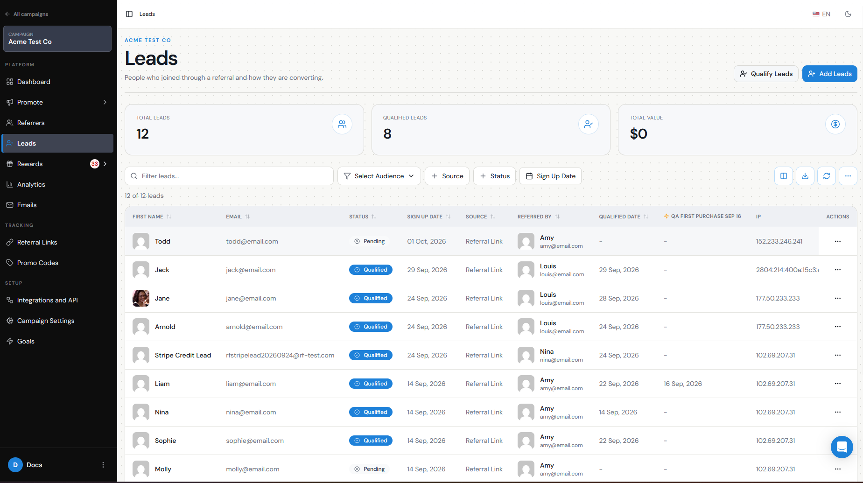This screenshot has height=483, width=863.
Task: Open actions menu for Todd
Action: 838,241
